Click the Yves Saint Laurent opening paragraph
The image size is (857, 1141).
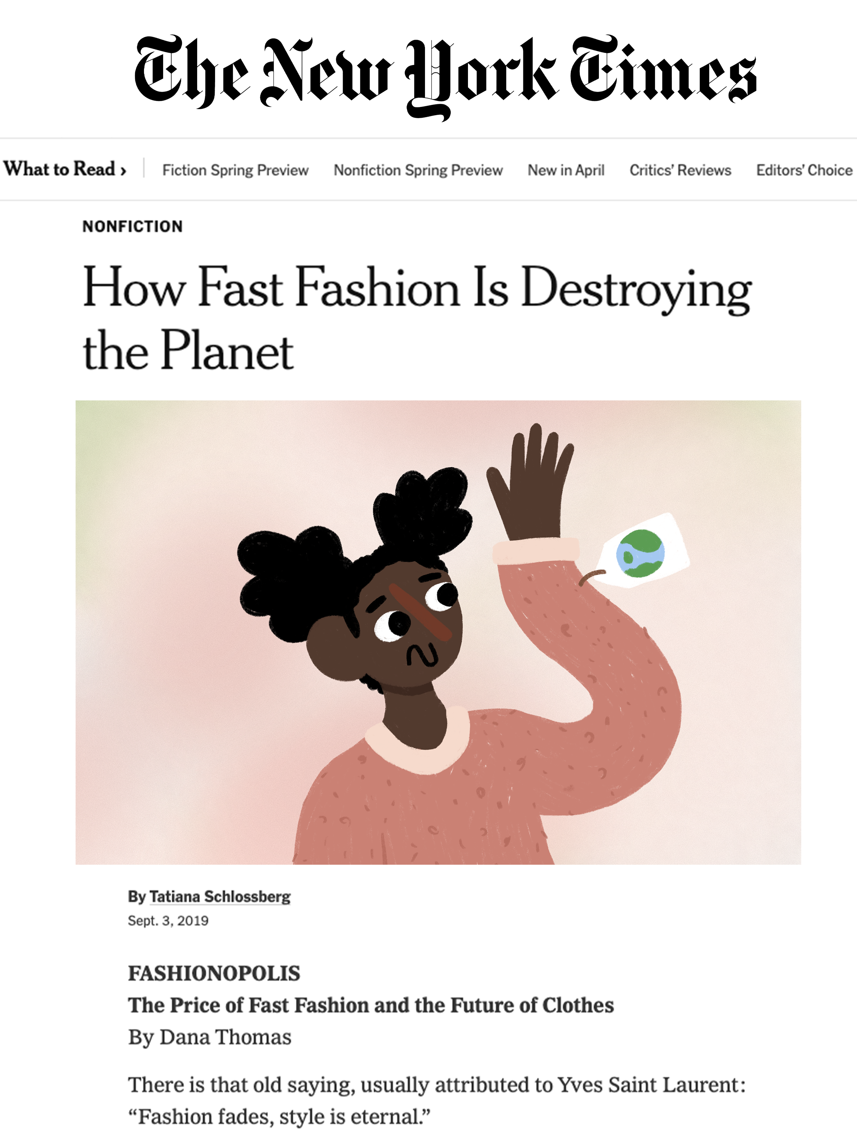click(x=437, y=1101)
